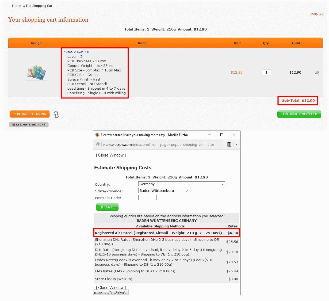Click the $23.53 rate value
This screenshot has height=301, width=329.
232,262
